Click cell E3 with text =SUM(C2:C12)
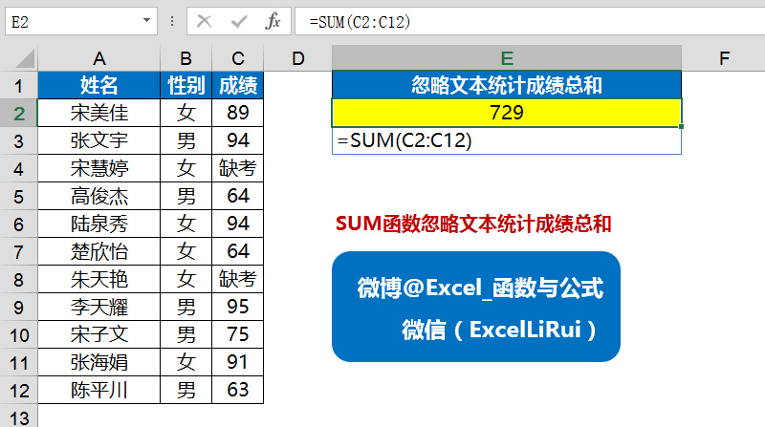The width and height of the screenshot is (765, 427). [507, 140]
